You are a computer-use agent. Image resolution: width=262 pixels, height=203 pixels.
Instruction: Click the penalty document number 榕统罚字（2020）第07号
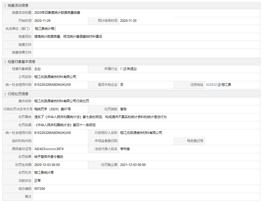[53, 109]
